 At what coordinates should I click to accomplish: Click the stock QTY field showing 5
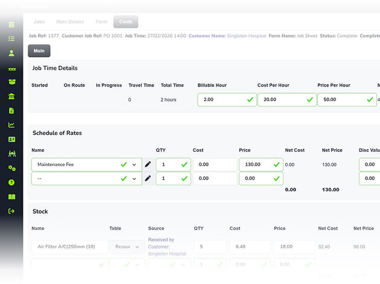tap(210, 247)
